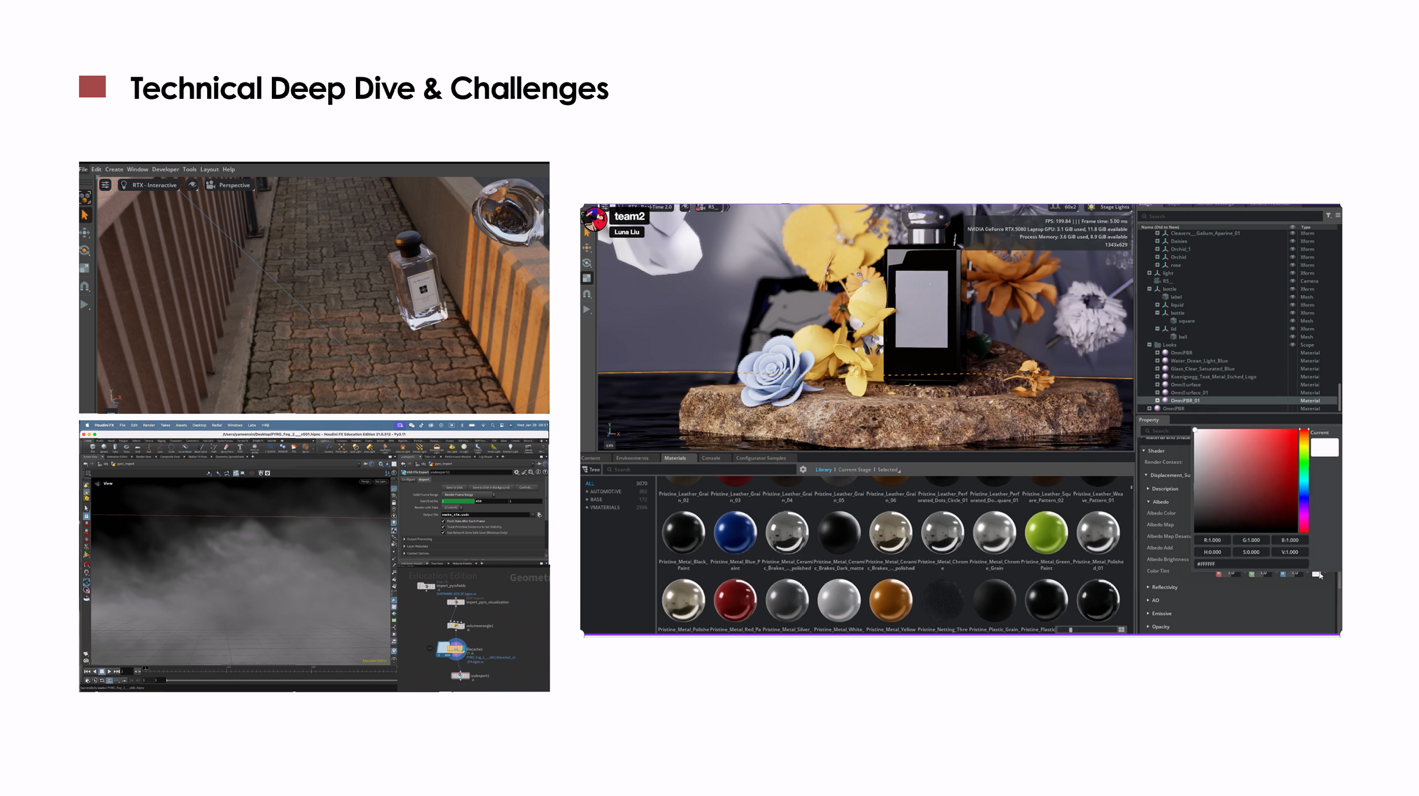The image size is (1419, 796).
Task: Toggle Flush Data After Each Frame checkbox
Action: (x=443, y=521)
